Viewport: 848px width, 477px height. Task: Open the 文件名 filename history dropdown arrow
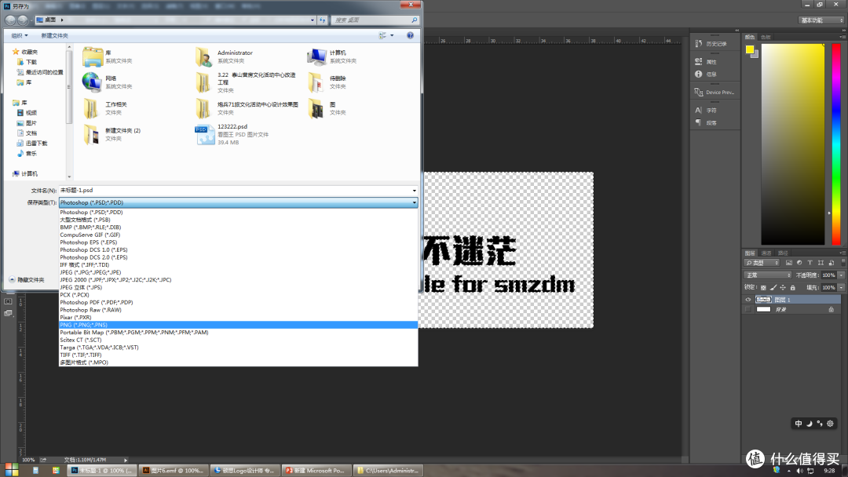coord(415,191)
